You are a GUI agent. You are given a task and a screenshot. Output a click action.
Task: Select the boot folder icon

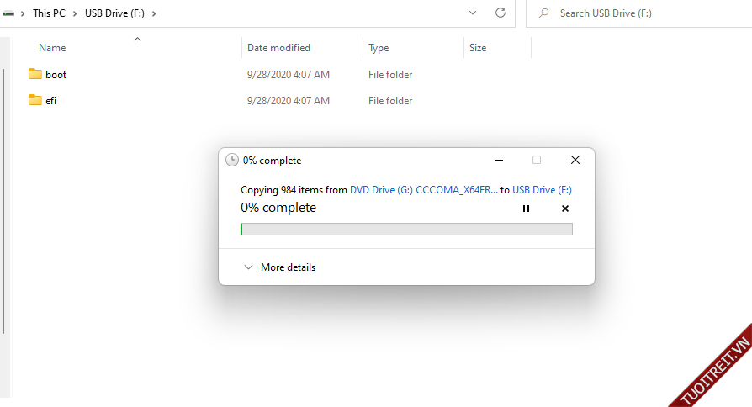click(34, 74)
